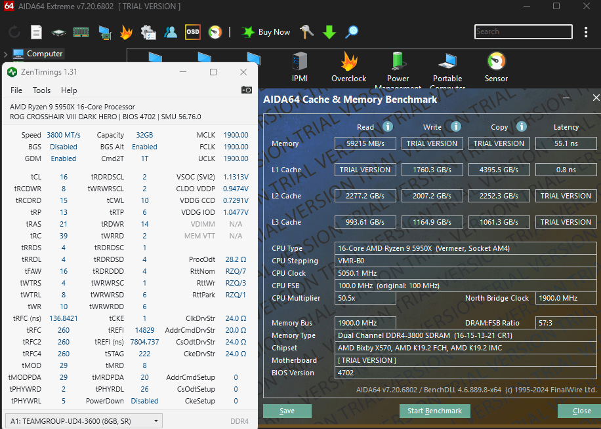Minimize the AIDA64 Cache & Memory Benchmark window

[566, 98]
